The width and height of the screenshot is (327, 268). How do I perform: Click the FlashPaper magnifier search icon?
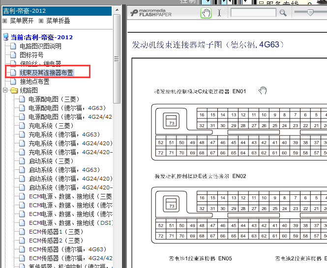[283, 13]
